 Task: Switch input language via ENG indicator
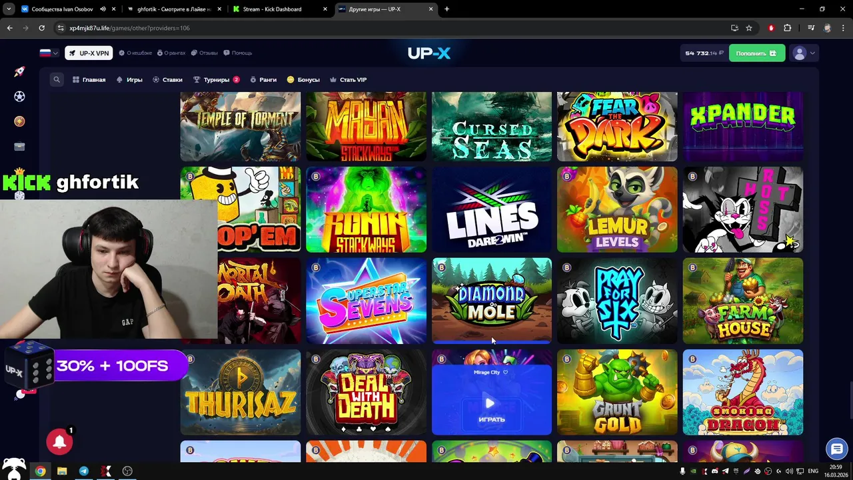tap(813, 471)
